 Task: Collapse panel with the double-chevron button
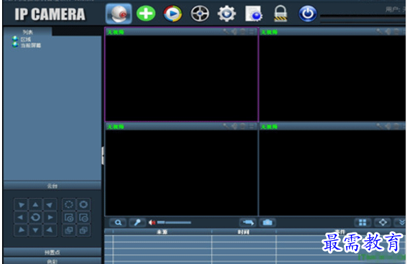coord(401,223)
